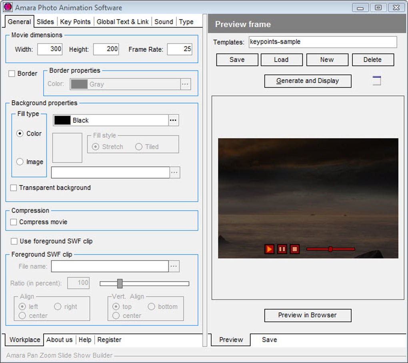Switch to the Type tab
The width and height of the screenshot is (408, 363).
(186, 22)
